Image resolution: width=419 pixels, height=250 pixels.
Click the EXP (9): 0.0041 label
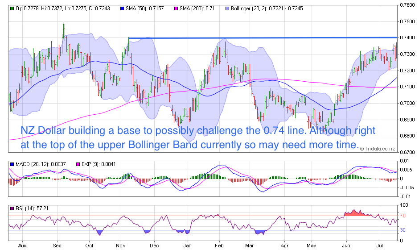(x=99, y=164)
